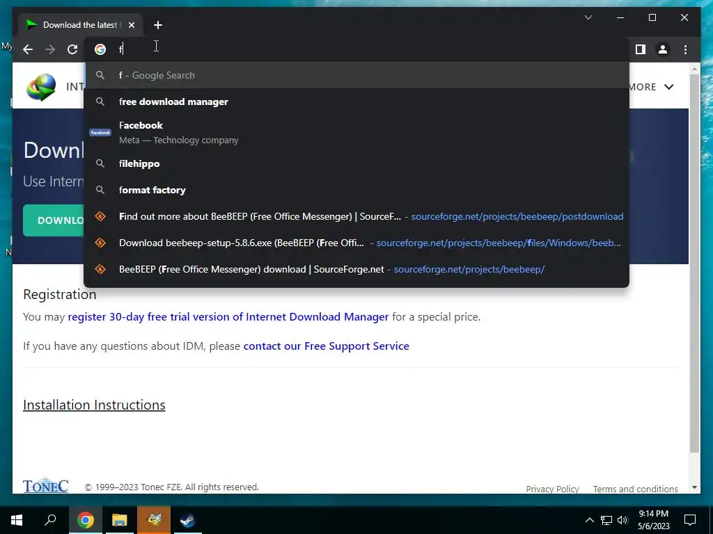Click the volume speaker icon

[622, 520]
